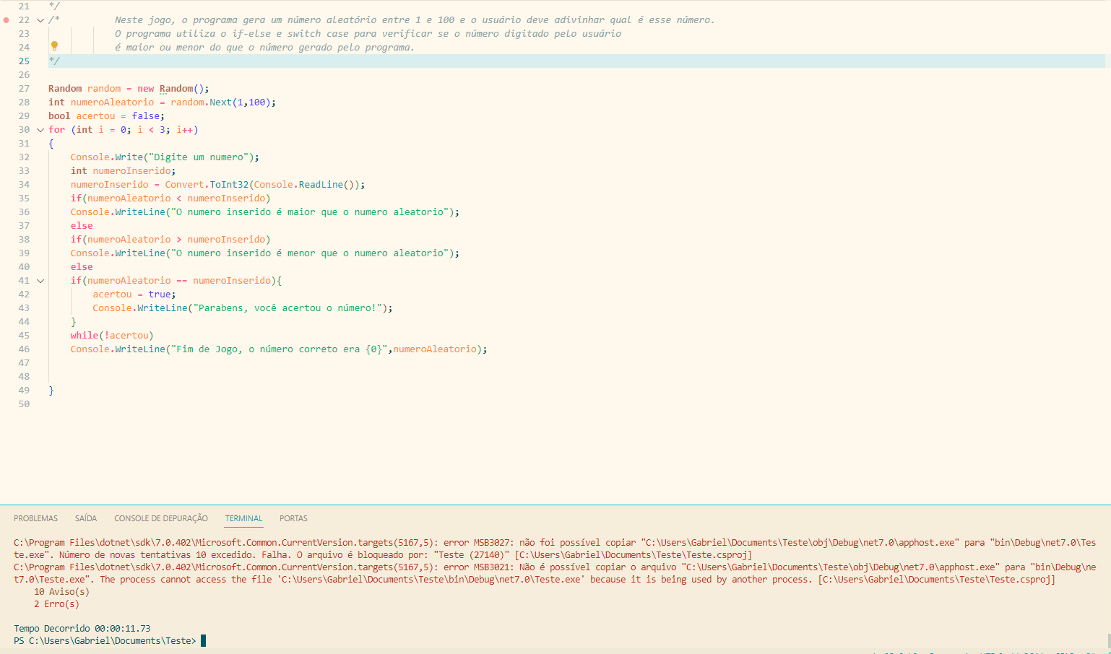Remove the breakpoint dot on line 22

click(7, 20)
